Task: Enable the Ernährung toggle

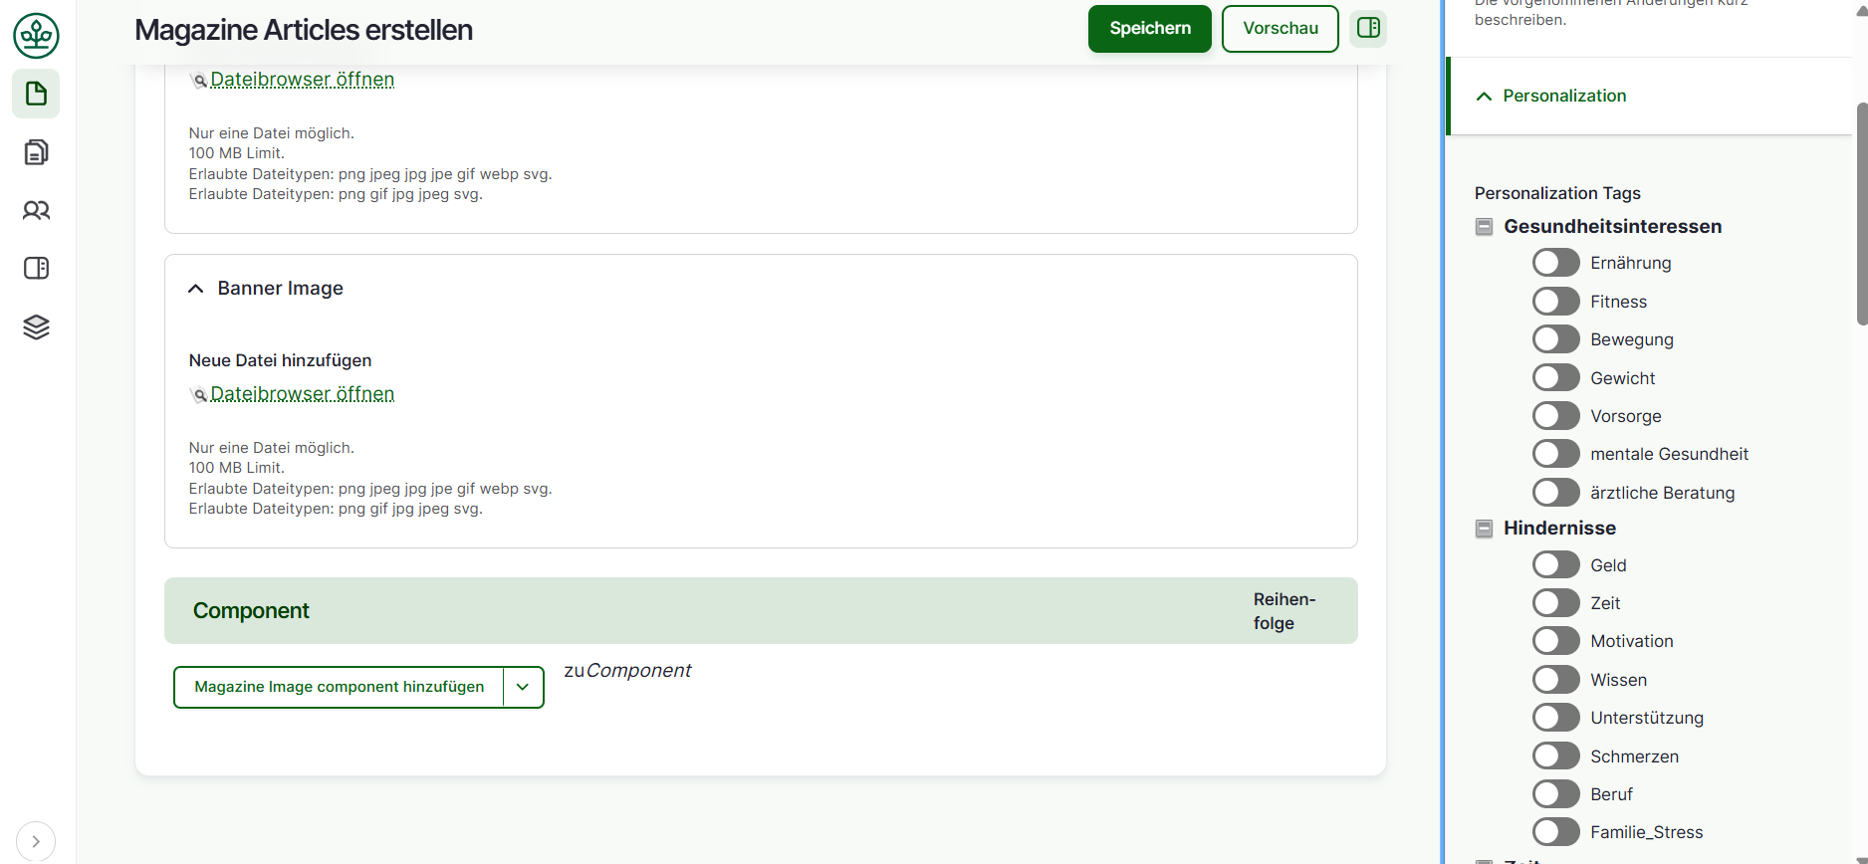Action: point(1555,263)
